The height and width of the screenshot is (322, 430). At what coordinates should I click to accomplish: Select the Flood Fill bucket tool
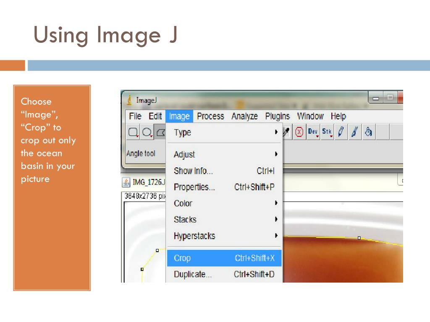tap(368, 132)
